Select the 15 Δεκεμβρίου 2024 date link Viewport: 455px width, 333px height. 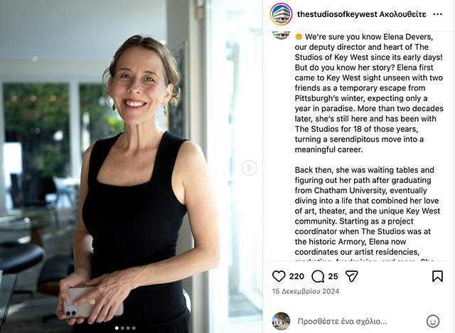[x=306, y=291]
